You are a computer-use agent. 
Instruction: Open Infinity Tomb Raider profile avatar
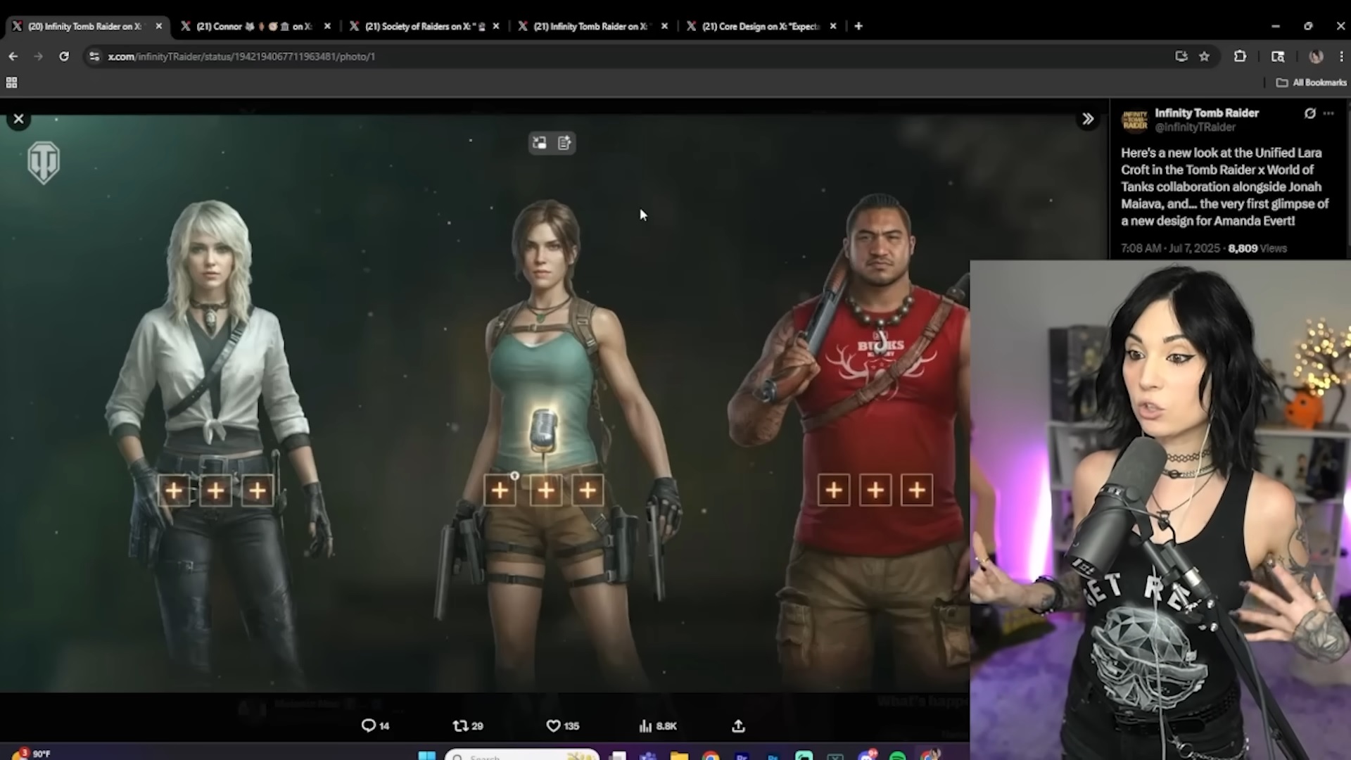1134,120
